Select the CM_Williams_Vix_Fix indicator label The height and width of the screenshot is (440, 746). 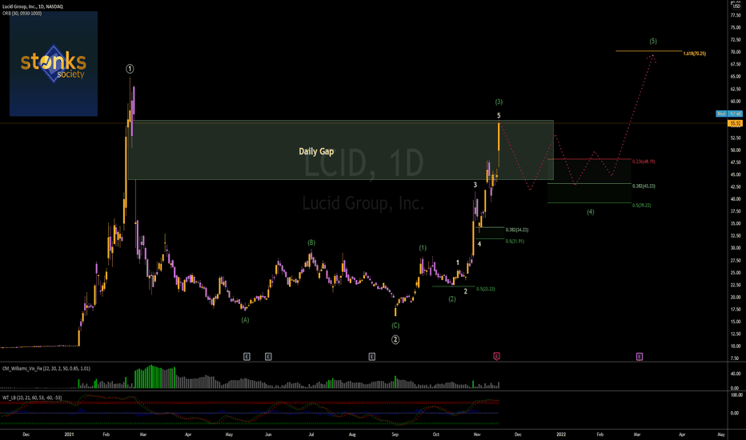[46, 369]
